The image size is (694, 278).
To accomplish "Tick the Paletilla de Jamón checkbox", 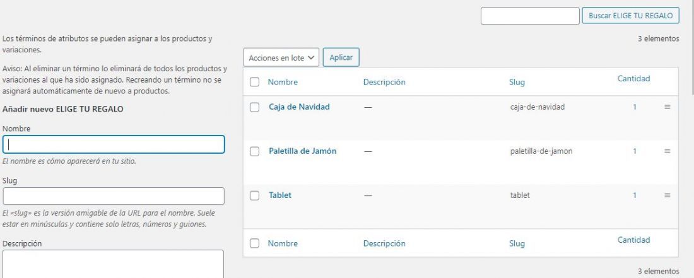I will [254, 151].
